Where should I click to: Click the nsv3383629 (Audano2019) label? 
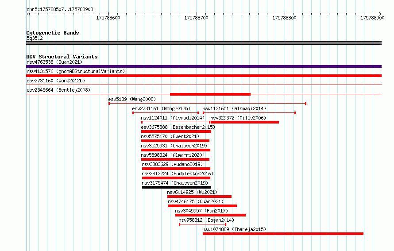(x=172, y=164)
